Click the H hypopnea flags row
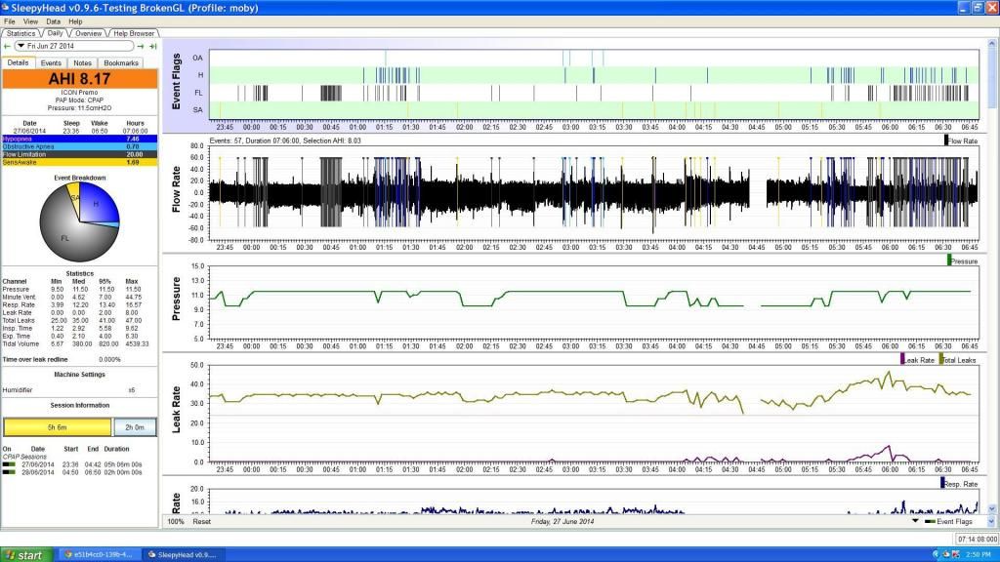The width and height of the screenshot is (1000, 562). 594,75
